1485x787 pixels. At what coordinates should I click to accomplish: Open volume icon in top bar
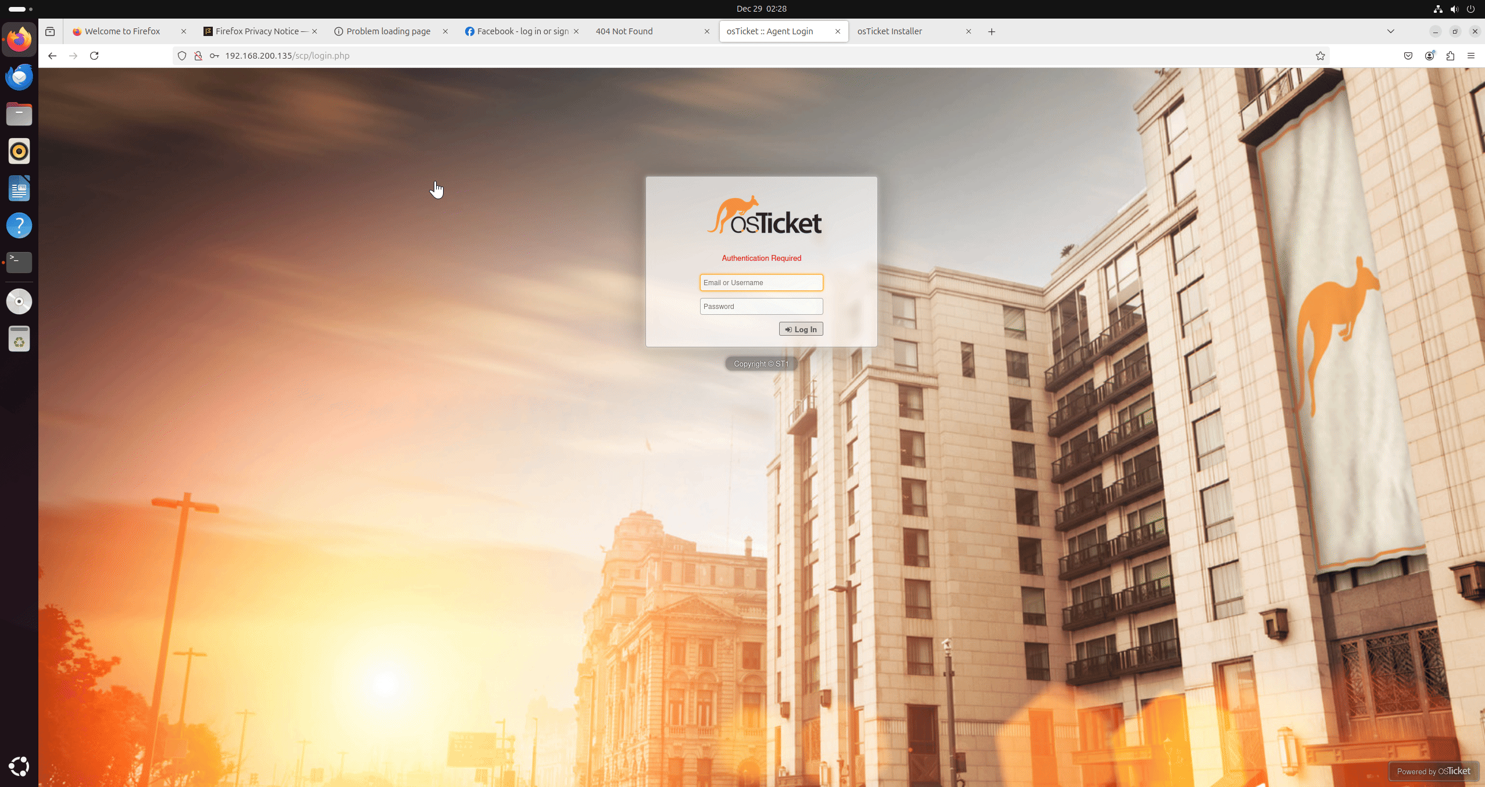coord(1454,9)
